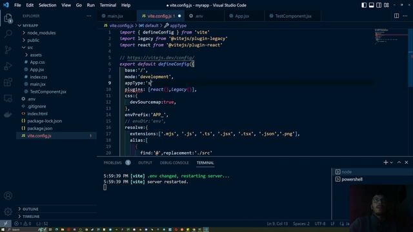Screen dimensions: 413x232
Task: Click errors and warnings status item
Action: pos(23,224)
